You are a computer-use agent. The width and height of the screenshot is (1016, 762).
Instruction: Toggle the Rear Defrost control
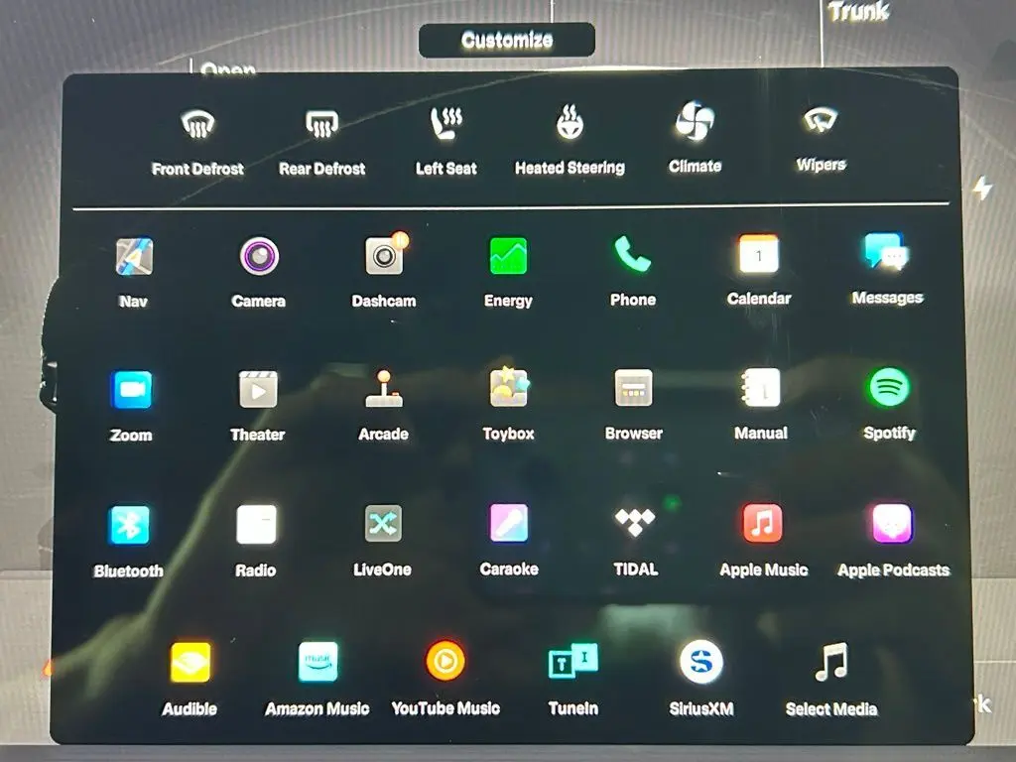coord(322,142)
